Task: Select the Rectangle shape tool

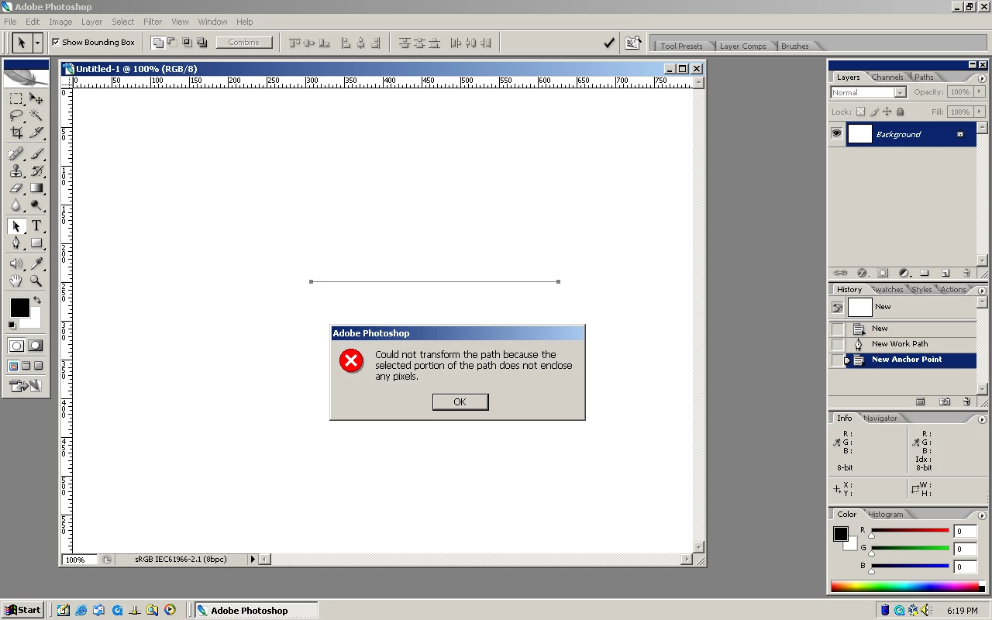Action: tap(36, 243)
